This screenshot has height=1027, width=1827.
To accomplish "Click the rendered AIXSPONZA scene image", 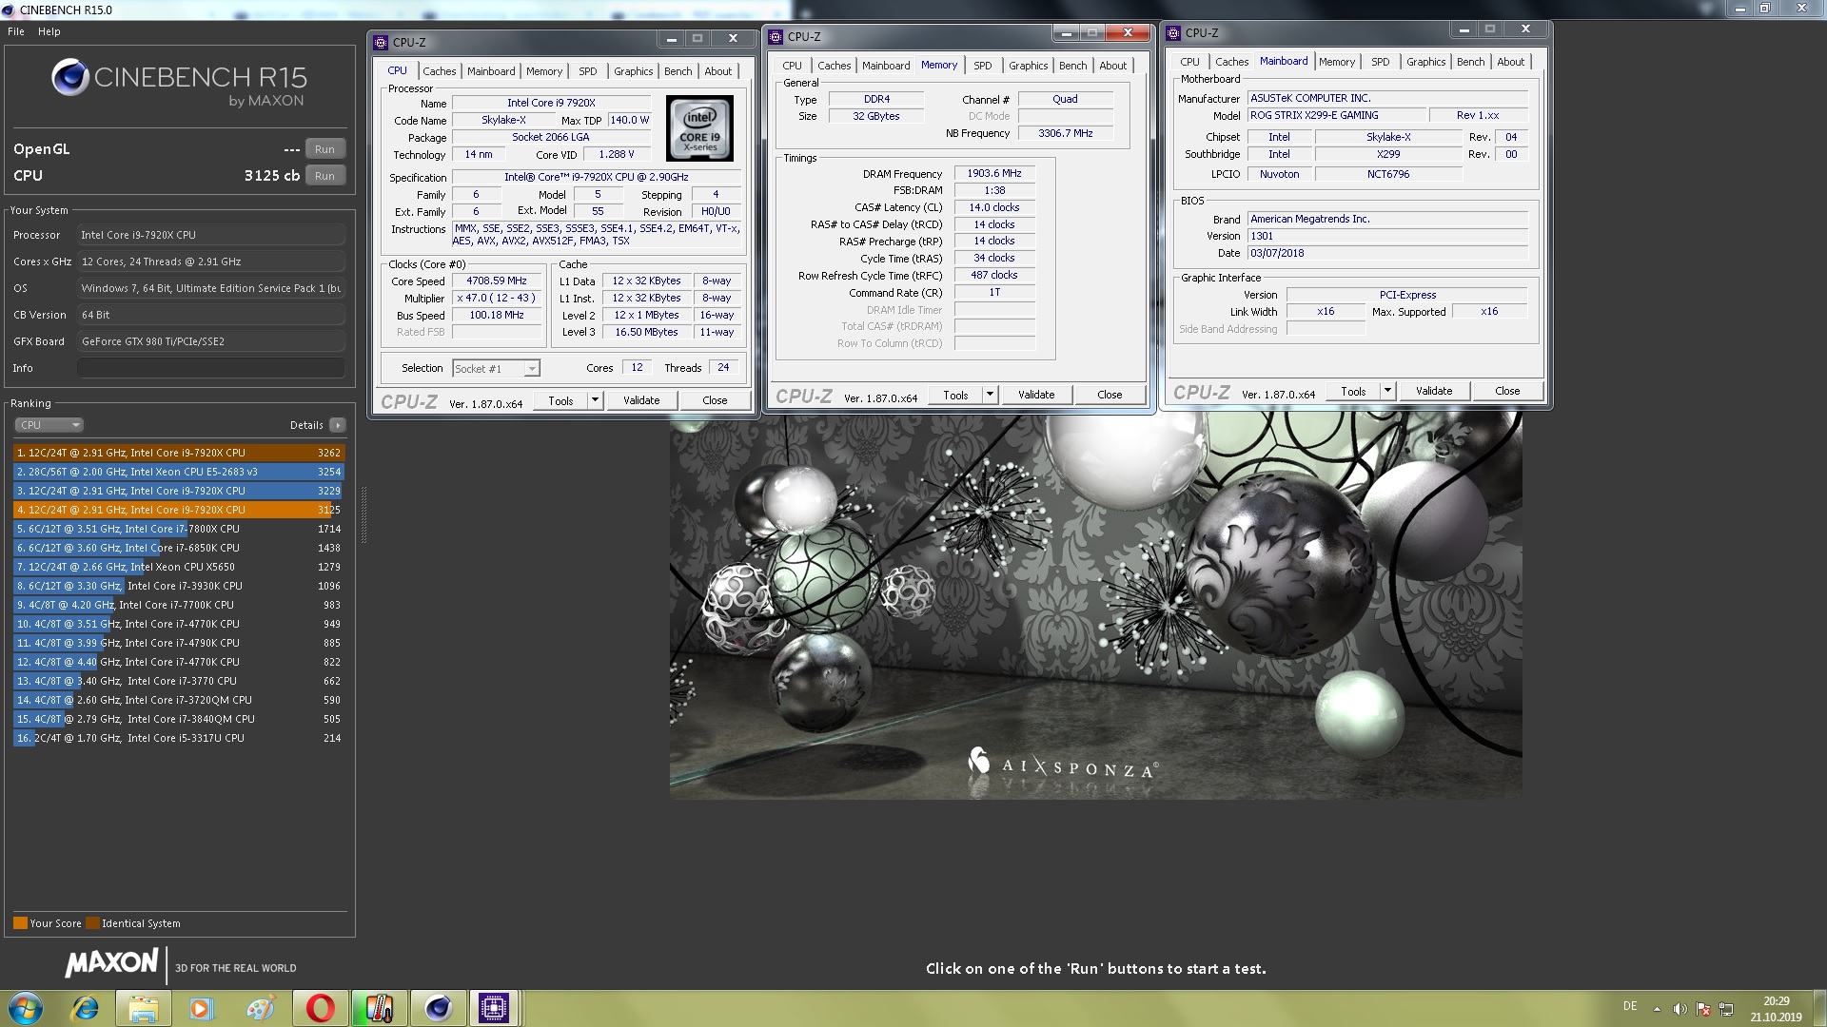I will click(1095, 606).
